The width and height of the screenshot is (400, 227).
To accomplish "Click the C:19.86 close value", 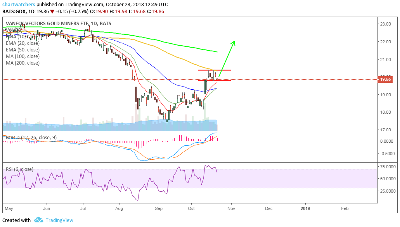I will click(155, 12).
